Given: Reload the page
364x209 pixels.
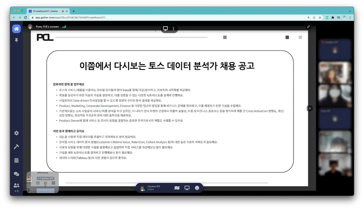Looking at the screenshot, I should tap(25, 18).
